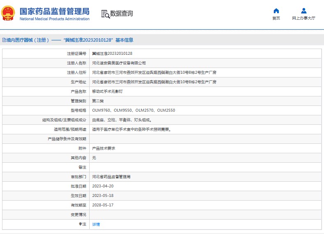Click the expiry date 2028-05-17
The image size is (324, 234).
click(103, 205)
